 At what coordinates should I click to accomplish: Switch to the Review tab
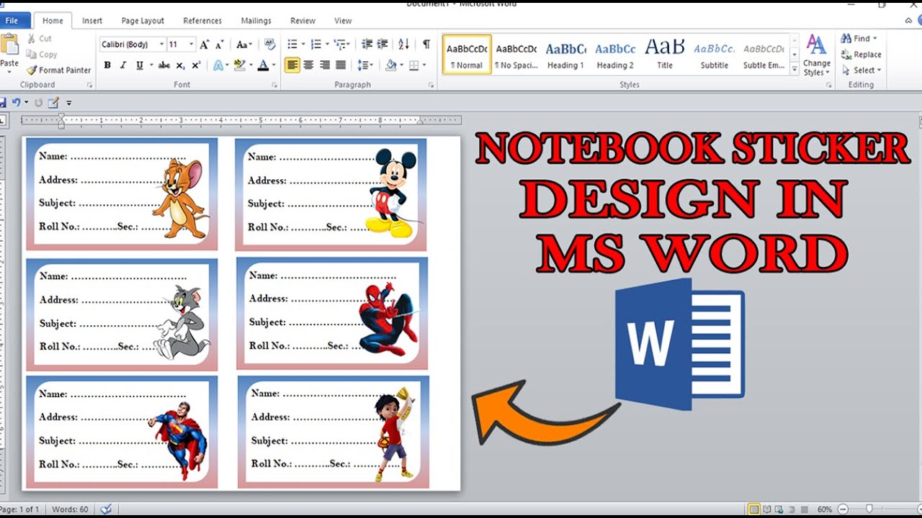[303, 21]
